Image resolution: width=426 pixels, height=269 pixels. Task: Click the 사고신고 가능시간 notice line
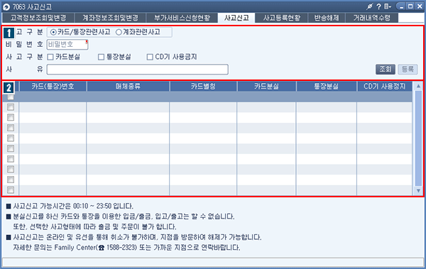[73, 207]
